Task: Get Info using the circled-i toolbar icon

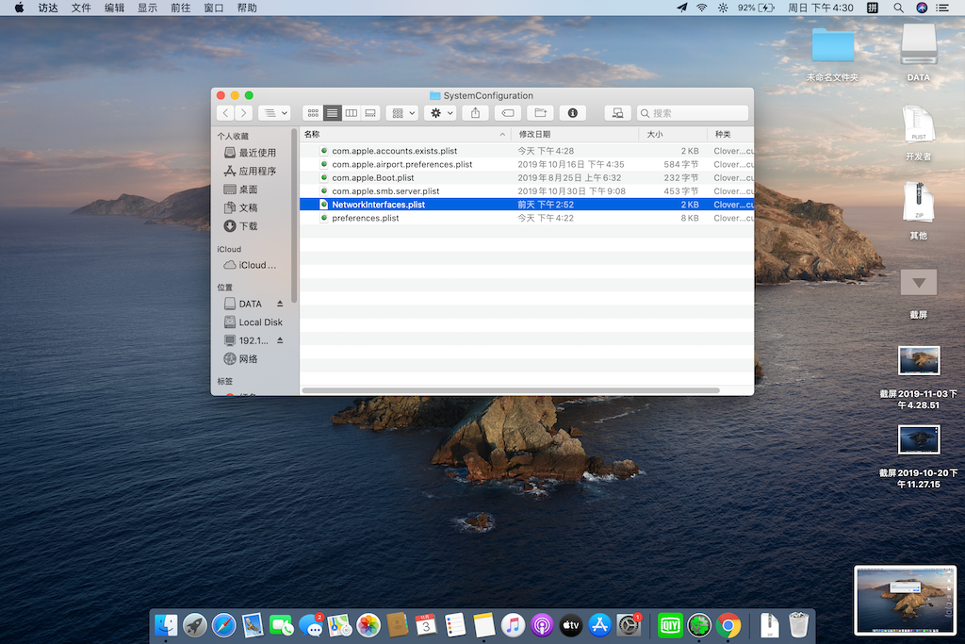Action: 571,112
